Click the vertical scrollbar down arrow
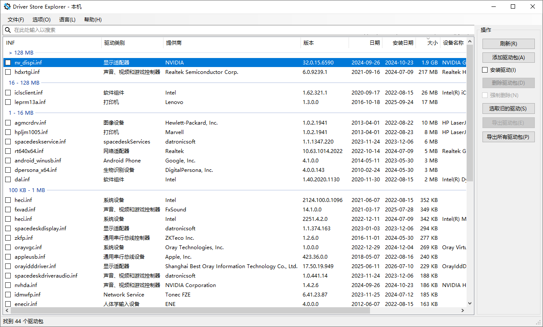The width and height of the screenshot is (543, 327). (x=470, y=303)
